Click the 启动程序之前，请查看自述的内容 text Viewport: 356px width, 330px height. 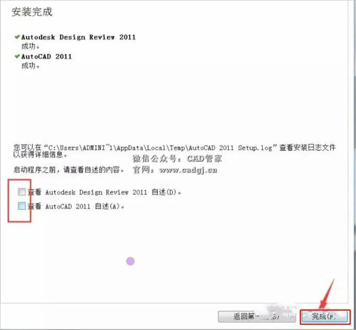click(x=69, y=170)
